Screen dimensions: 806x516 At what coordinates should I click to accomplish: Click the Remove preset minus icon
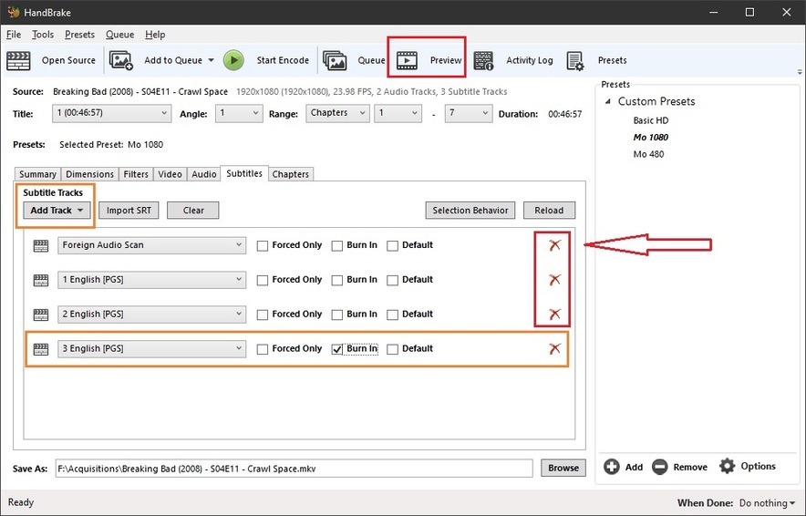[x=659, y=467]
